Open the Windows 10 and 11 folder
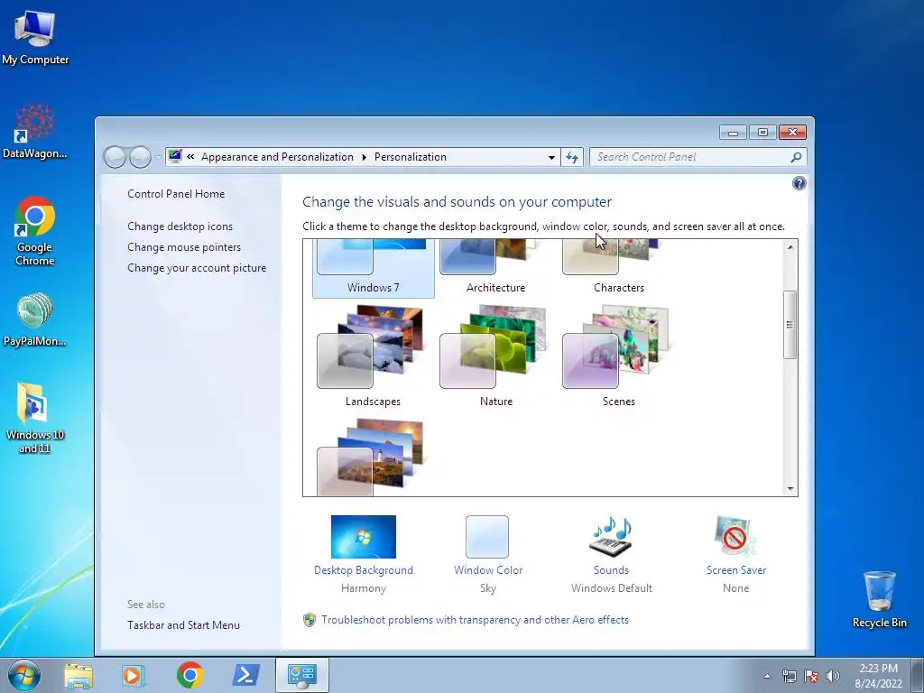Image resolution: width=924 pixels, height=693 pixels. [35, 418]
